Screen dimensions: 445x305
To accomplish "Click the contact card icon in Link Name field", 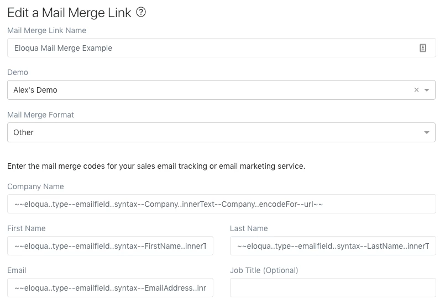I will click(x=423, y=48).
